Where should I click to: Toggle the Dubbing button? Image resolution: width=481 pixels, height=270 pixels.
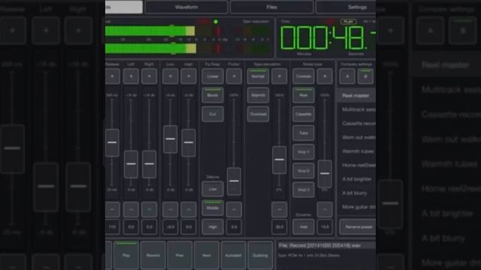(260, 255)
